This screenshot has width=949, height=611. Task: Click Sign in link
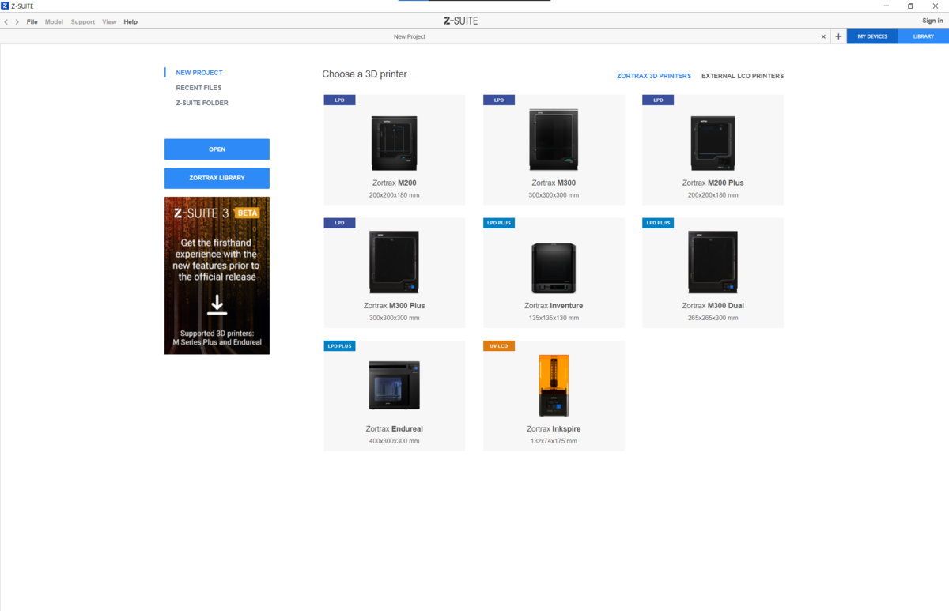(x=932, y=21)
